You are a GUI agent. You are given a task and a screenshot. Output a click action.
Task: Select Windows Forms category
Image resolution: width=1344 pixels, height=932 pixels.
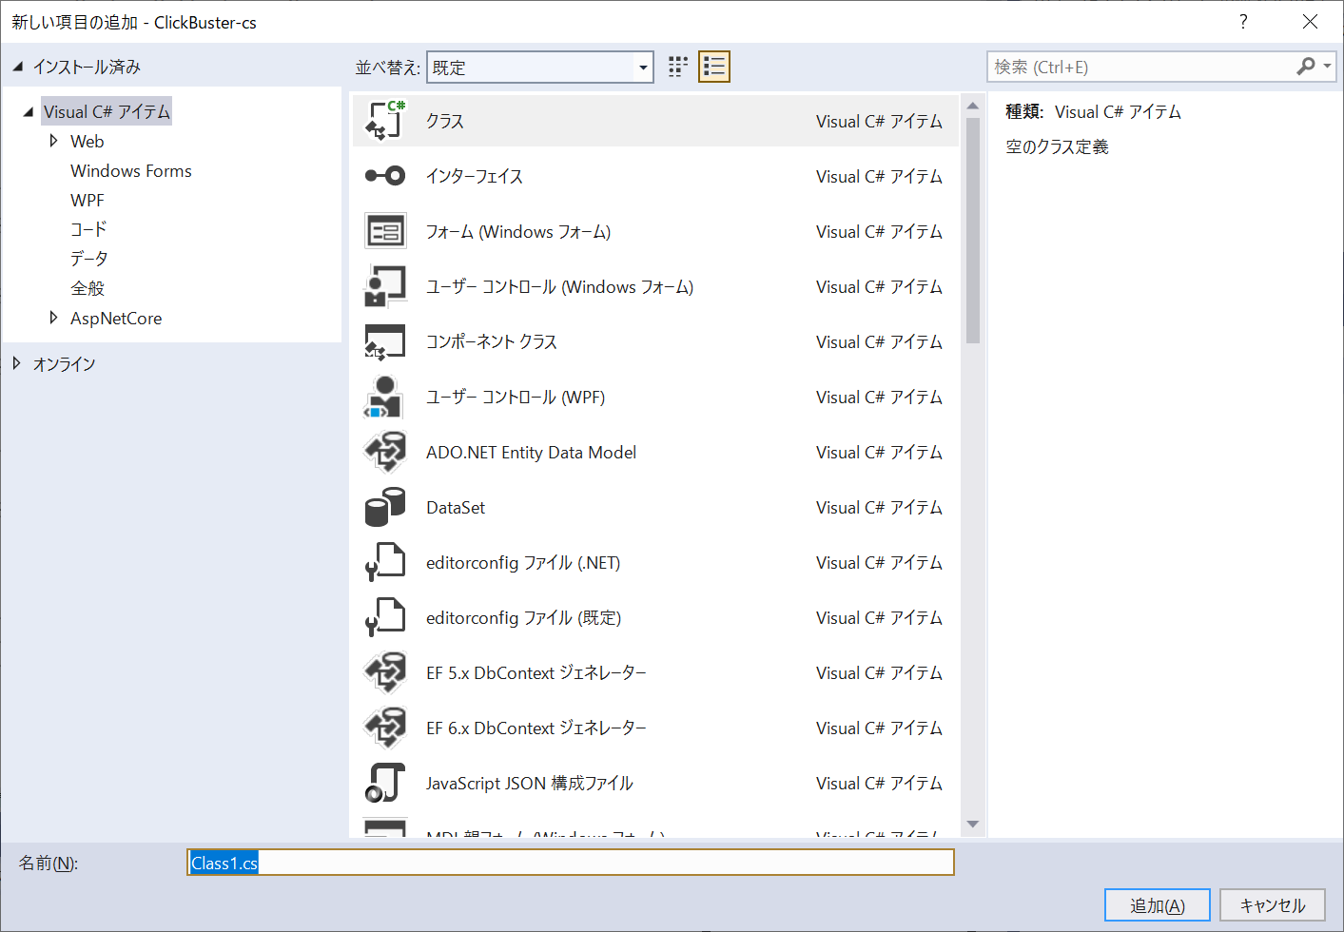tap(131, 171)
